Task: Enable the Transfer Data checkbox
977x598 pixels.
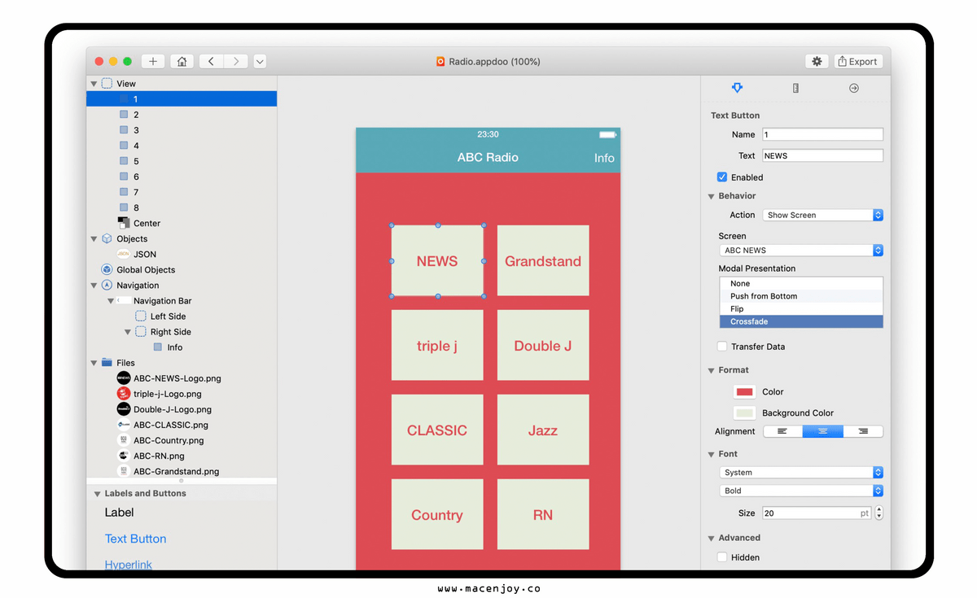Action: click(722, 347)
